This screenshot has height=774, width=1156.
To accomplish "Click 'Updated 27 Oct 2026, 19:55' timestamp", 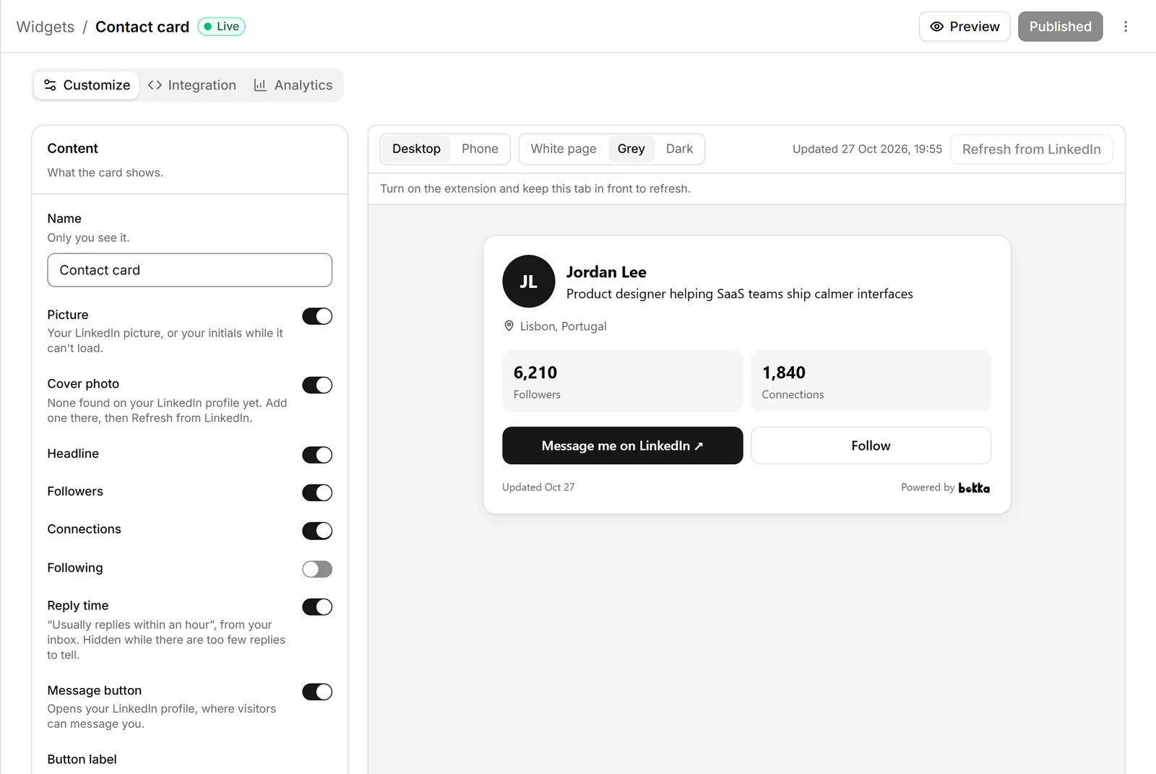I will pos(867,149).
